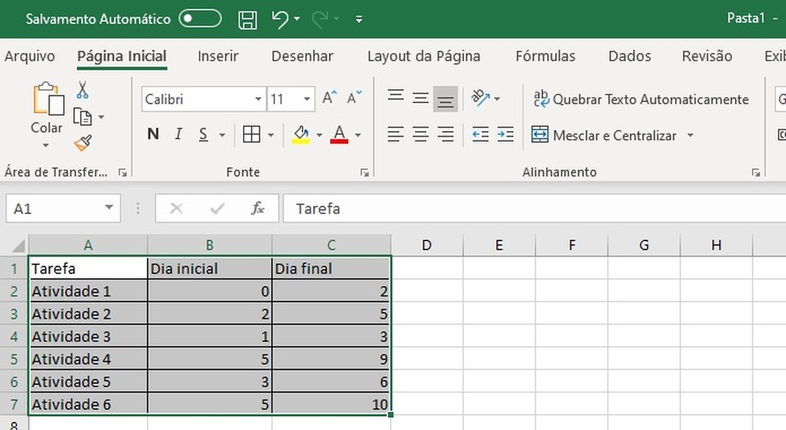Viewport: 786px width, 430px height.
Task: Click the Save floppy disk icon
Action: coord(248,19)
